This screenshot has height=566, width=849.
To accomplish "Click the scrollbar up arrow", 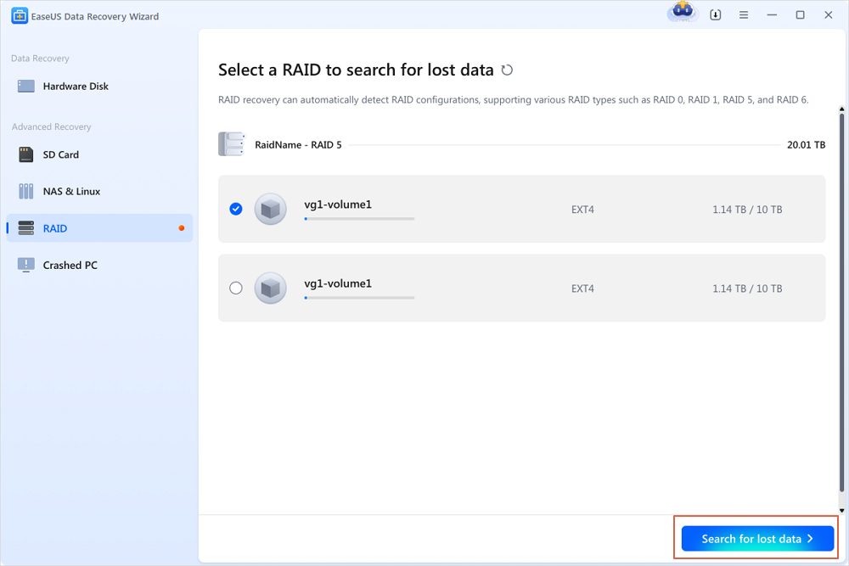I will click(841, 109).
